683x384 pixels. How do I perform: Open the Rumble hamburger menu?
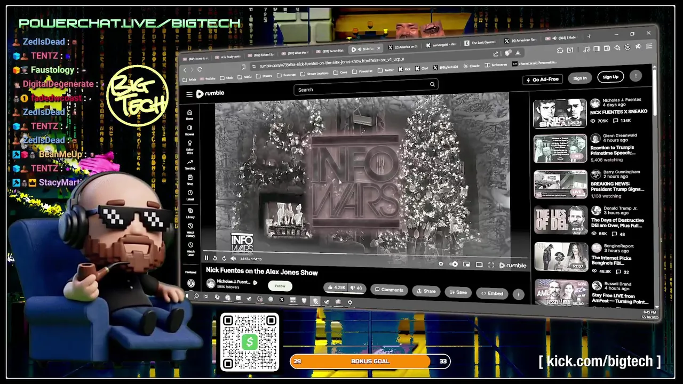(x=189, y=94)
